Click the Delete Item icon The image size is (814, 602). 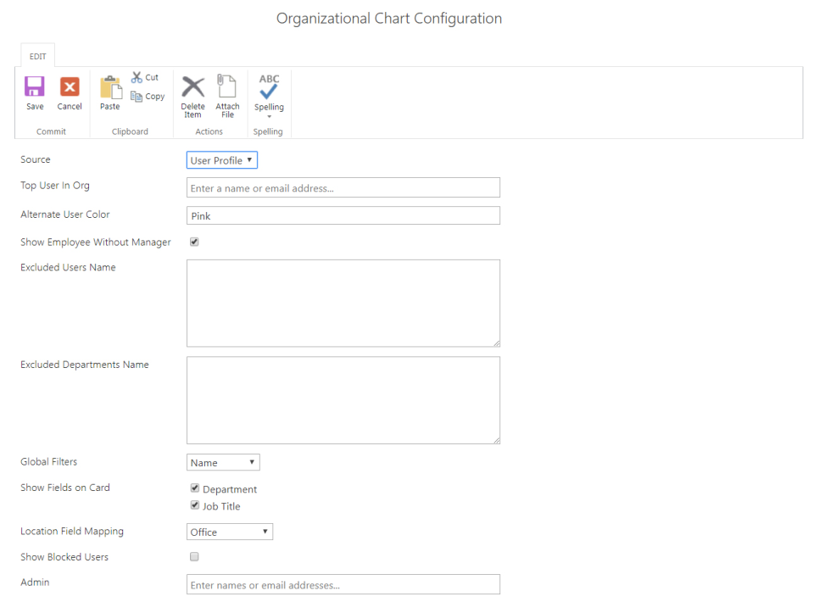pos(193,87)
